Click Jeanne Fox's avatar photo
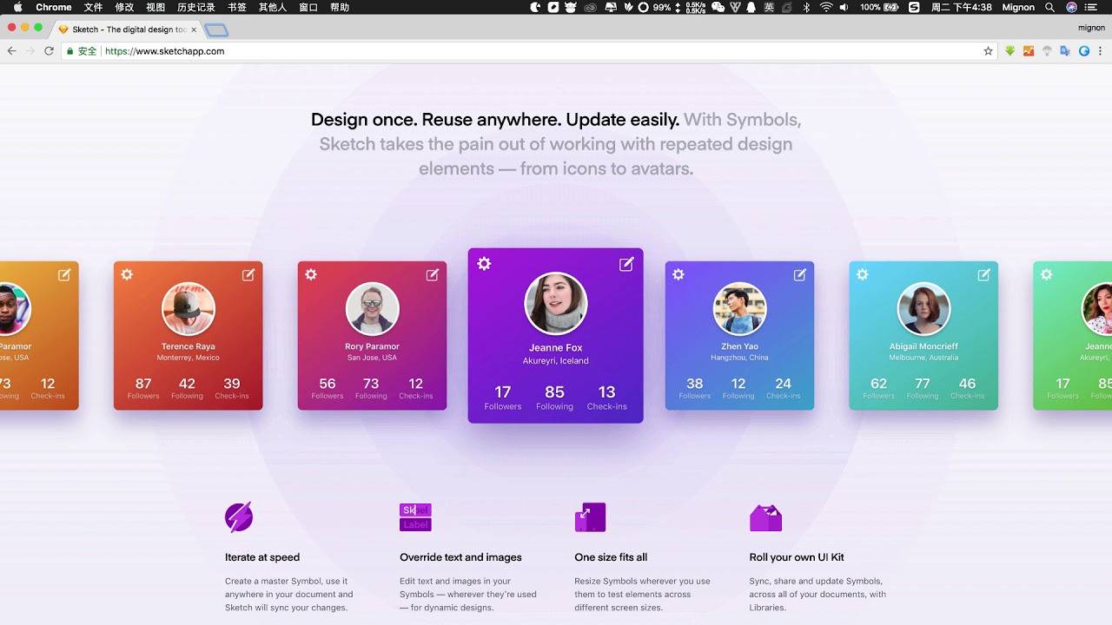The height and width of the screenshot is (625, 1112). [556, 304]
